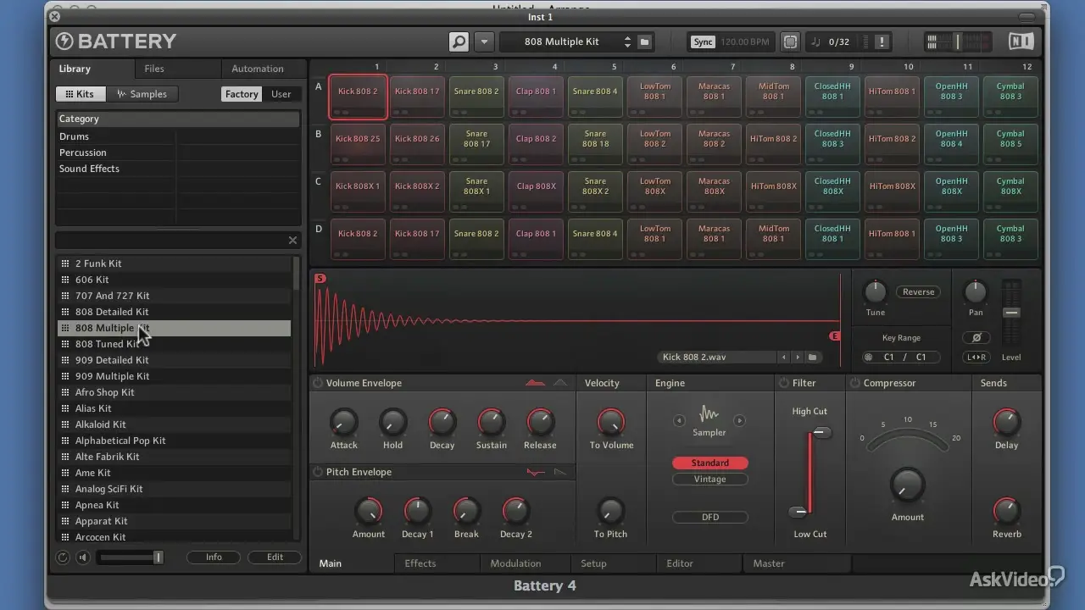Click the DFD button

tap(710, 517)
